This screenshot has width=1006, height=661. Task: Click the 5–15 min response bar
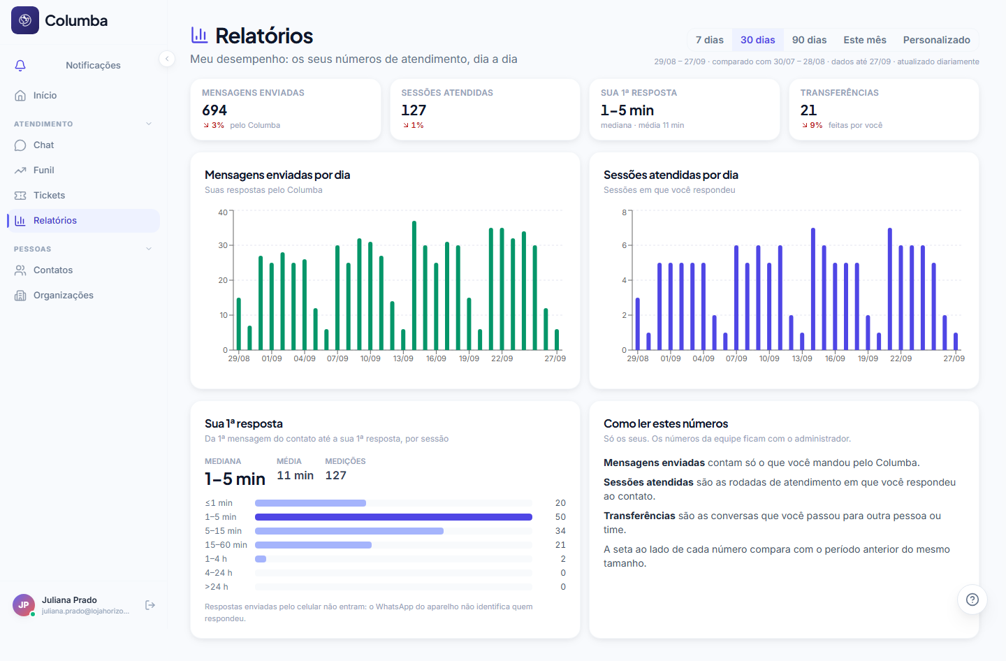[x=349, y=531]
